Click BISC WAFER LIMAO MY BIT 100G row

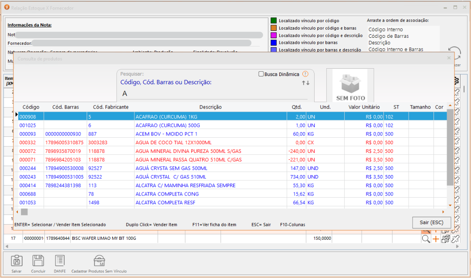pos(104,238)
